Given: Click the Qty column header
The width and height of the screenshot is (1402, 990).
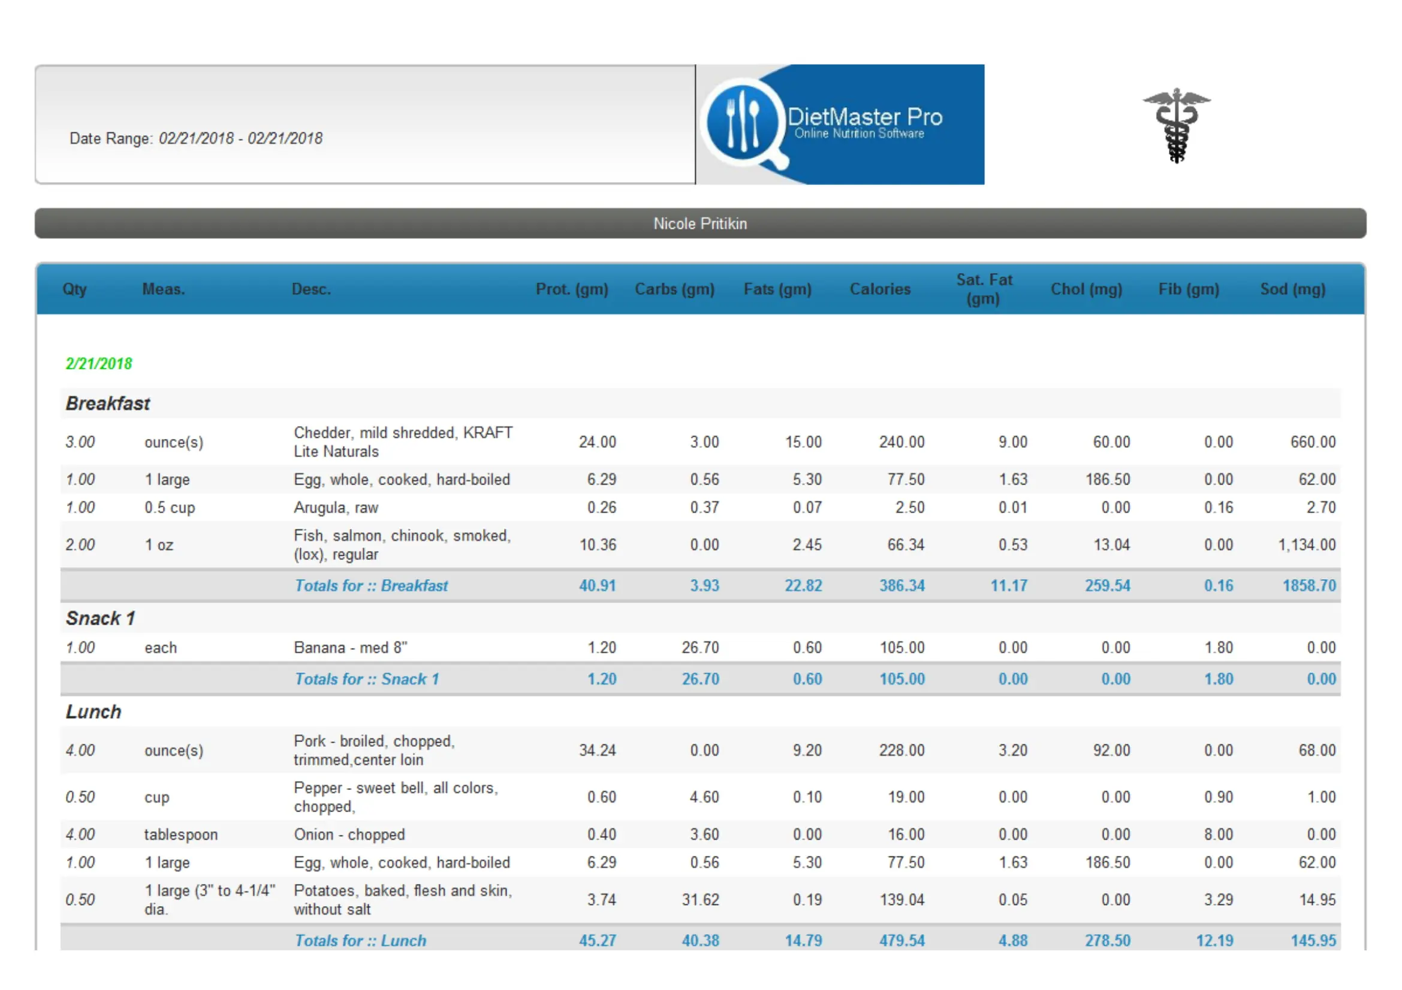Looking at the screenshot, I should coord(74,289).
